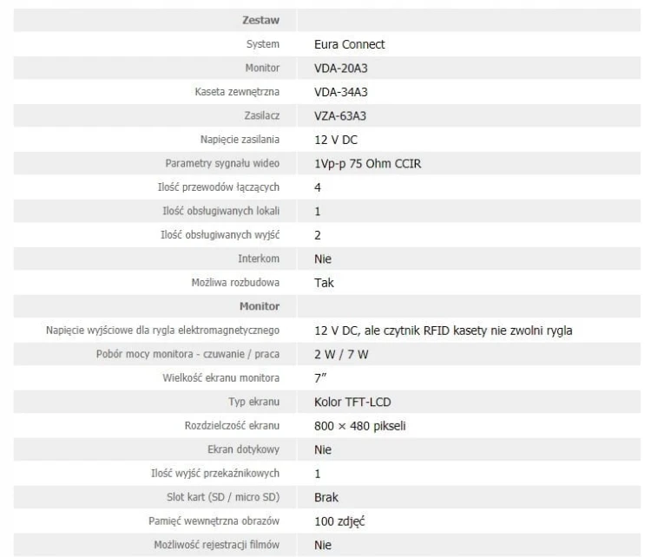Click the VDA-34A3 external cassette value
The width and height of the screenshot is (651, 557).
pyautogui.click(x=341, y=92)
